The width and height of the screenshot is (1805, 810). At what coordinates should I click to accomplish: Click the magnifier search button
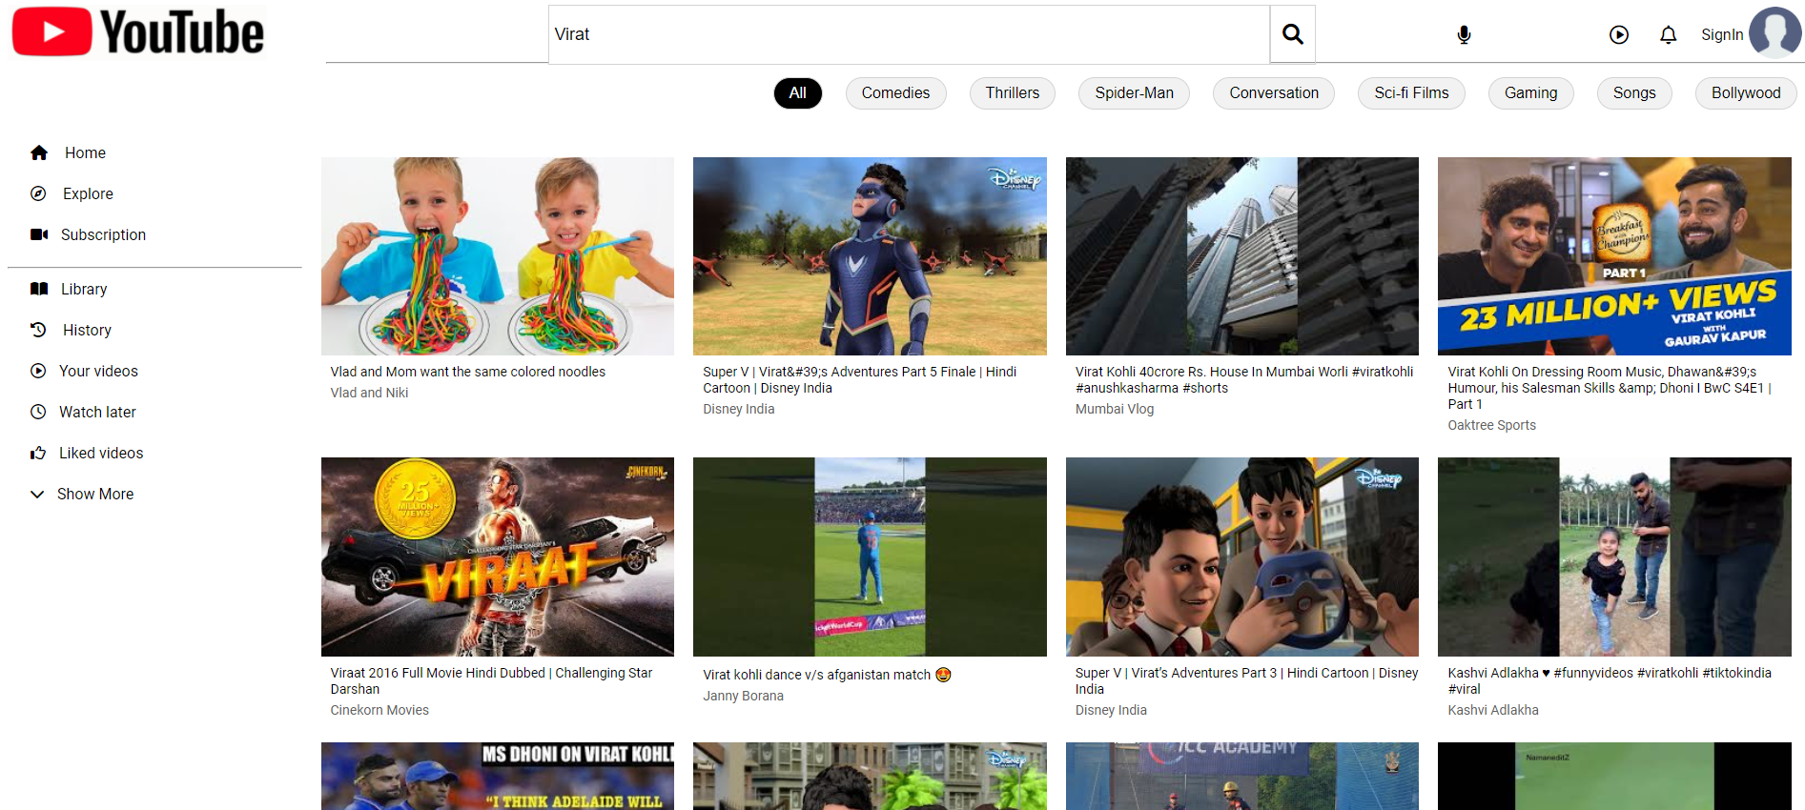(x=1292, y=34)
